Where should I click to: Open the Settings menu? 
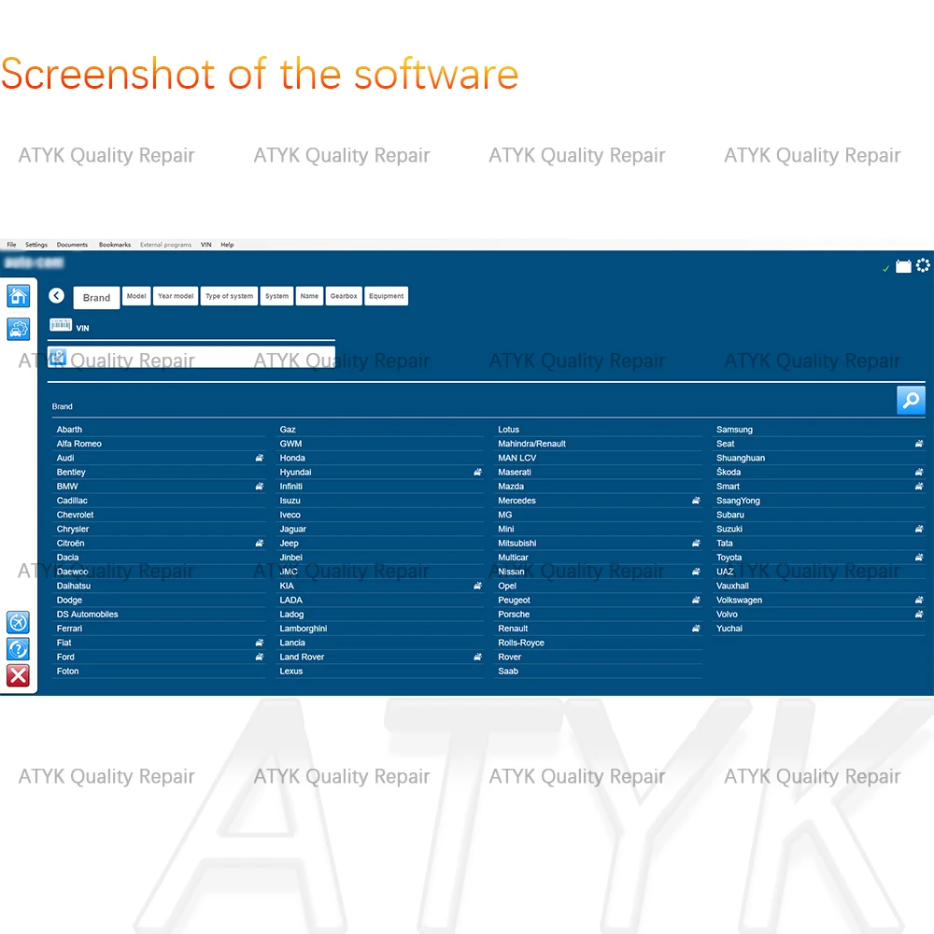point(36,245)
